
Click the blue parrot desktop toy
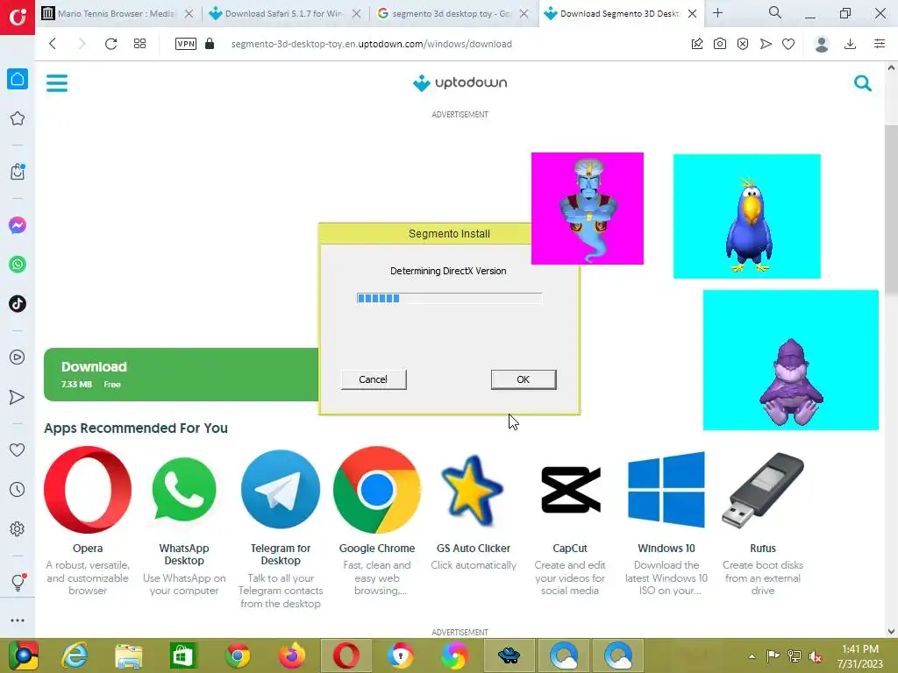coord(747,216)
